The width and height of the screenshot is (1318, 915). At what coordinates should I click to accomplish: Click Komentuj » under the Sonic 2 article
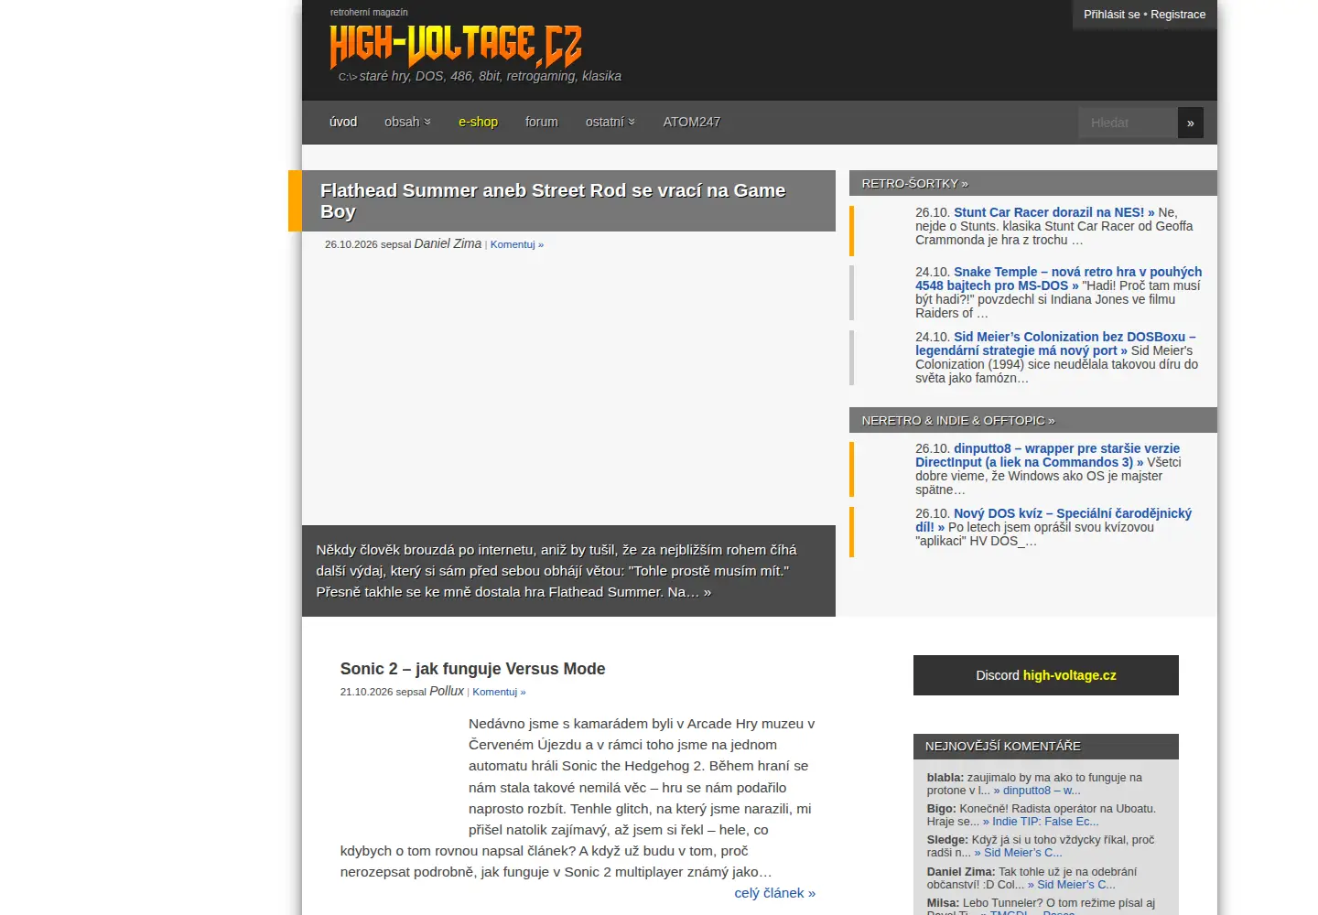[x=499, y=692]
